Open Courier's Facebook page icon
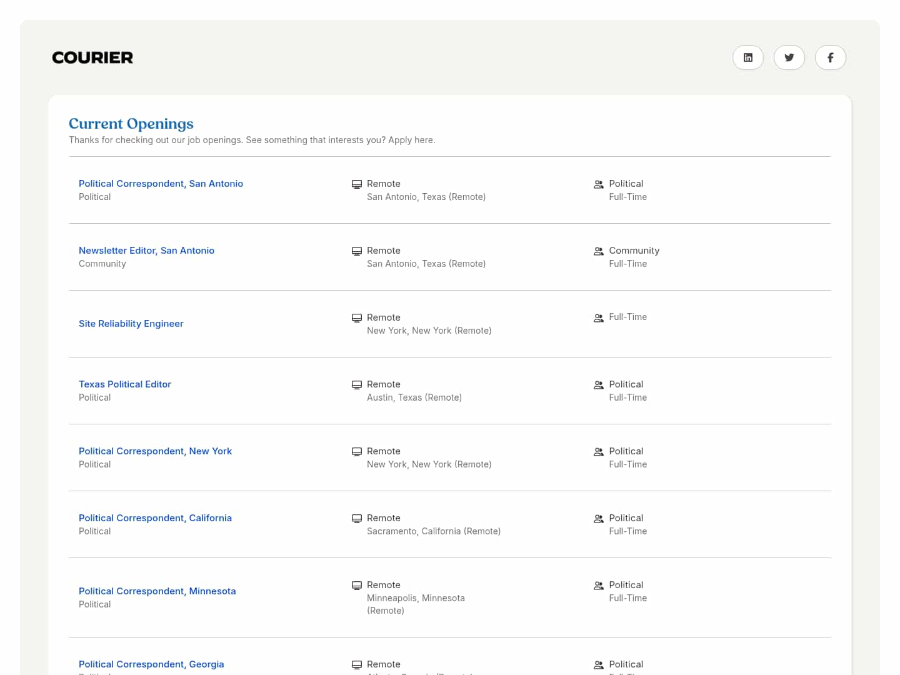900x675 pixels. [x=830, y=57]
